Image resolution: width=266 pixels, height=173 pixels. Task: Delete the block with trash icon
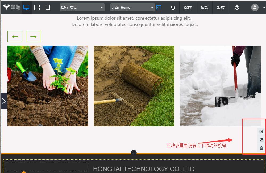click(x=261, y=148)
